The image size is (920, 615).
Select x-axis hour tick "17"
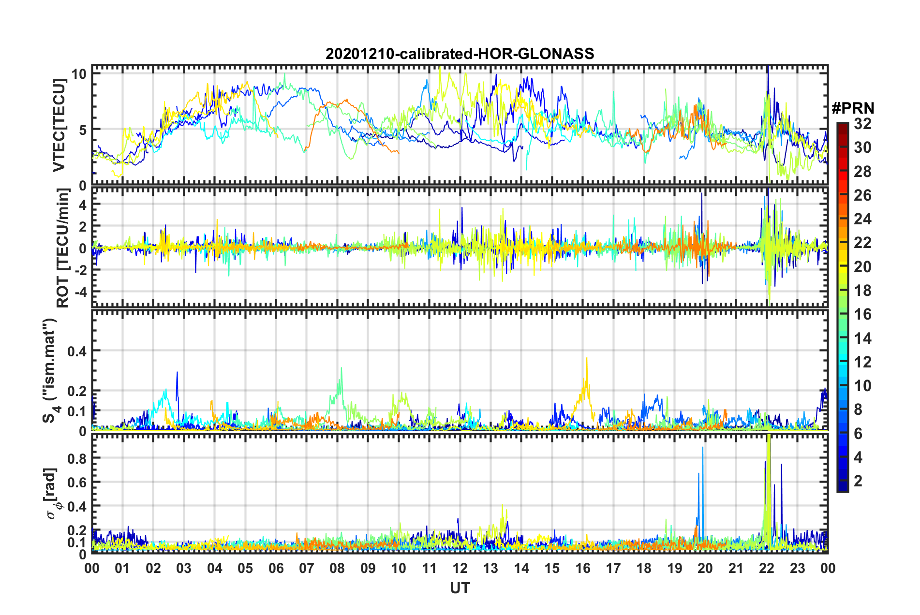[x=613, y=568]
